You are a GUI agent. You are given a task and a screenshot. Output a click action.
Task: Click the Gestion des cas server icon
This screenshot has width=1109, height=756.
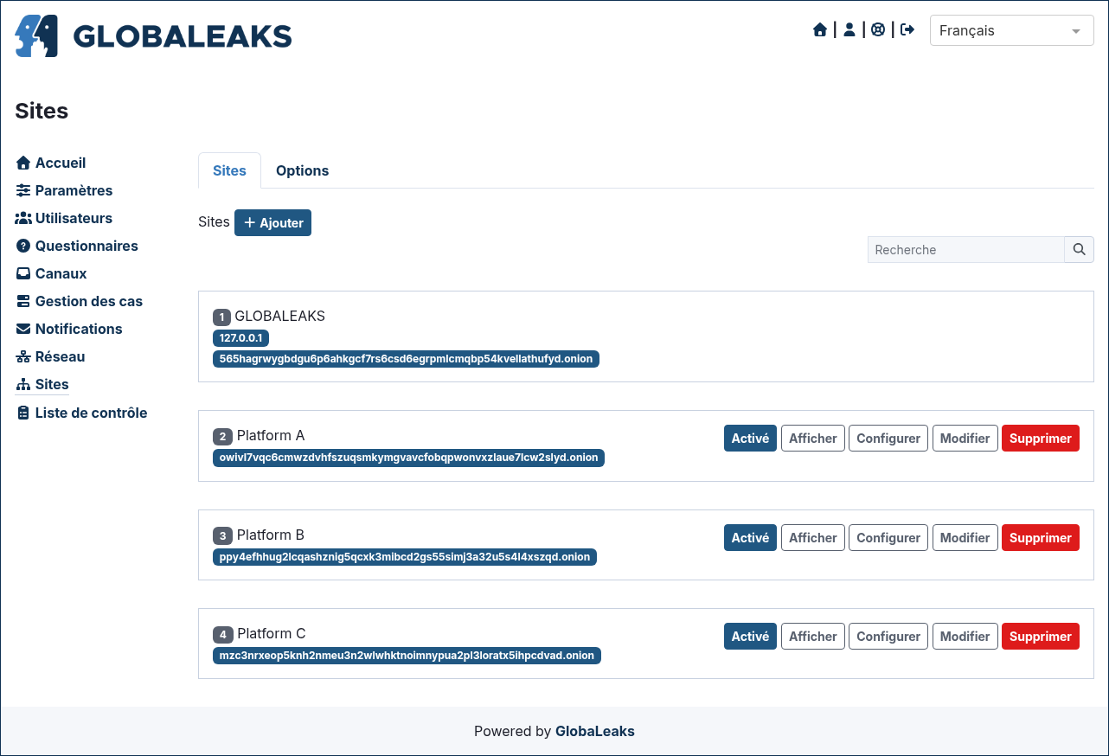click(23, 301)
